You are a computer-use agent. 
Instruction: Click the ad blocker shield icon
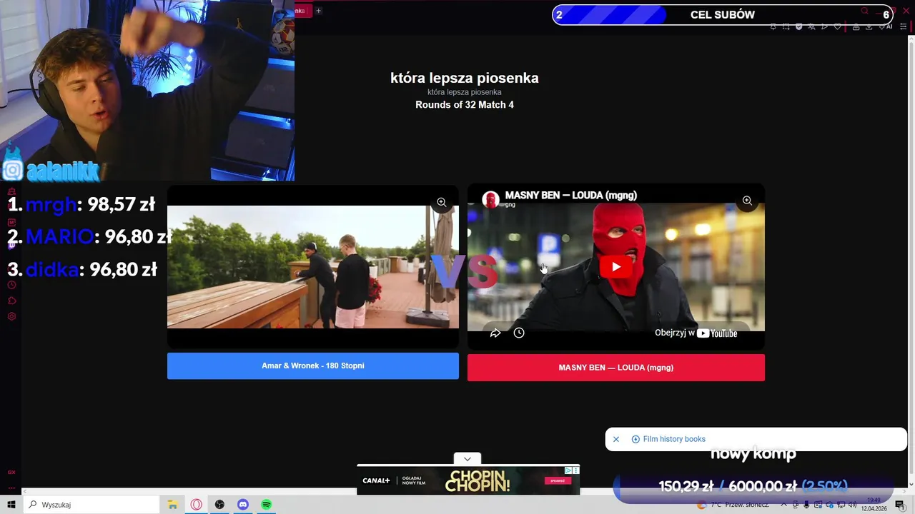click(799, 26)
